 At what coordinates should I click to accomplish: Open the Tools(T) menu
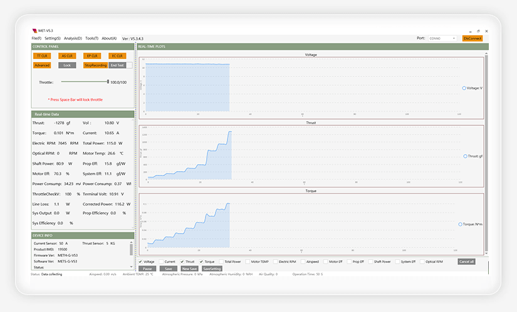pyautogui.click(x=91, y=39)
